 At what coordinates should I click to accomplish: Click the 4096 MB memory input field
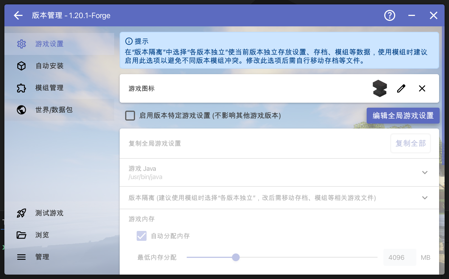click(400, 258)
